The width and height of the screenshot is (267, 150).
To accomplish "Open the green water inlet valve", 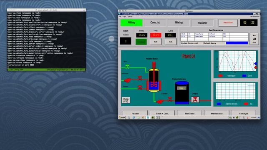I will [x=127, y=67].
